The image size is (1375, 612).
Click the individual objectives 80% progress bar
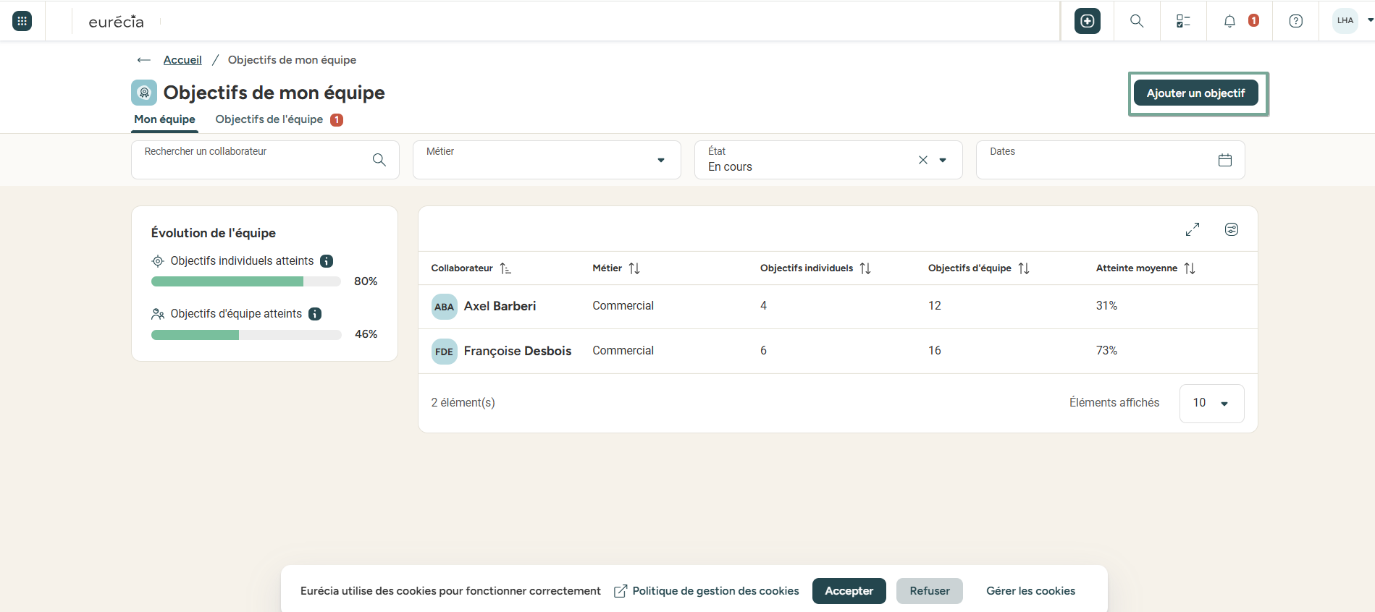(x=246, y=281)
